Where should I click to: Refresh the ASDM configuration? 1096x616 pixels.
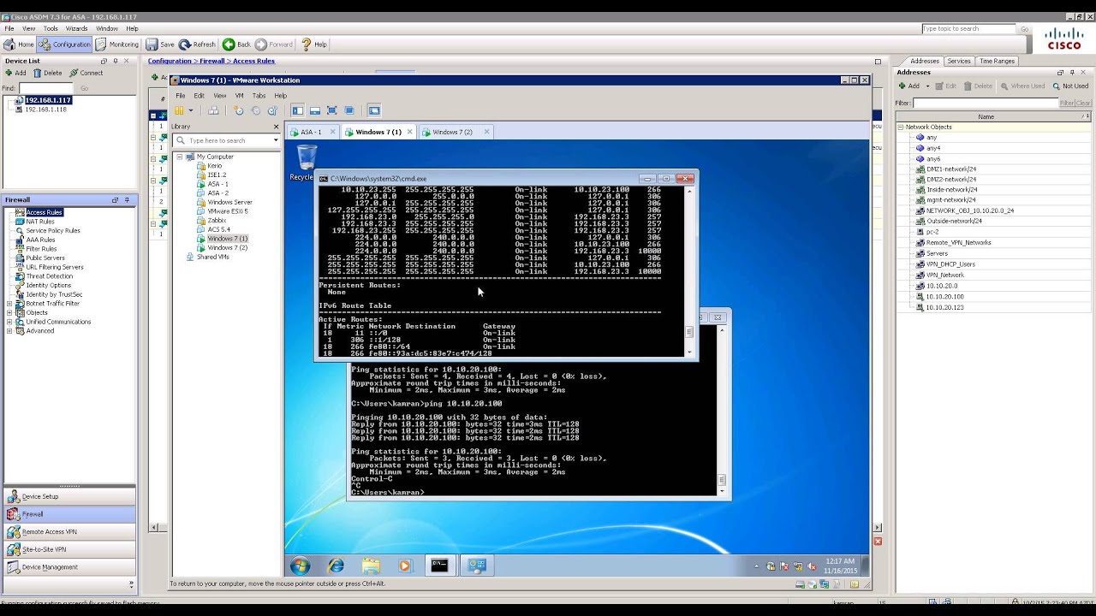pos(197,44)
